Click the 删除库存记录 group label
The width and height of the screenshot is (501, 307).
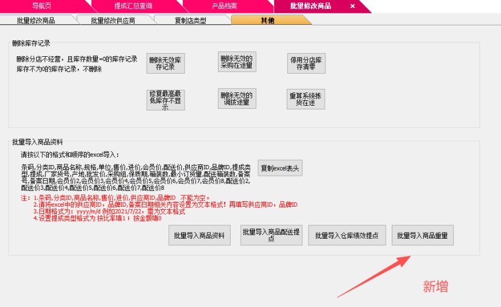pyautogui.click(x=31, y=43)
